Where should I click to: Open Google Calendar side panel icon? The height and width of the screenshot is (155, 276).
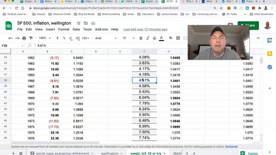(x=270, y=40)
